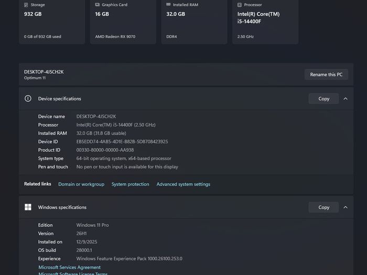Viewport: 367px width, 275px height.
Task: Copy the Windows specifications
Action: (x=323, y=207)
